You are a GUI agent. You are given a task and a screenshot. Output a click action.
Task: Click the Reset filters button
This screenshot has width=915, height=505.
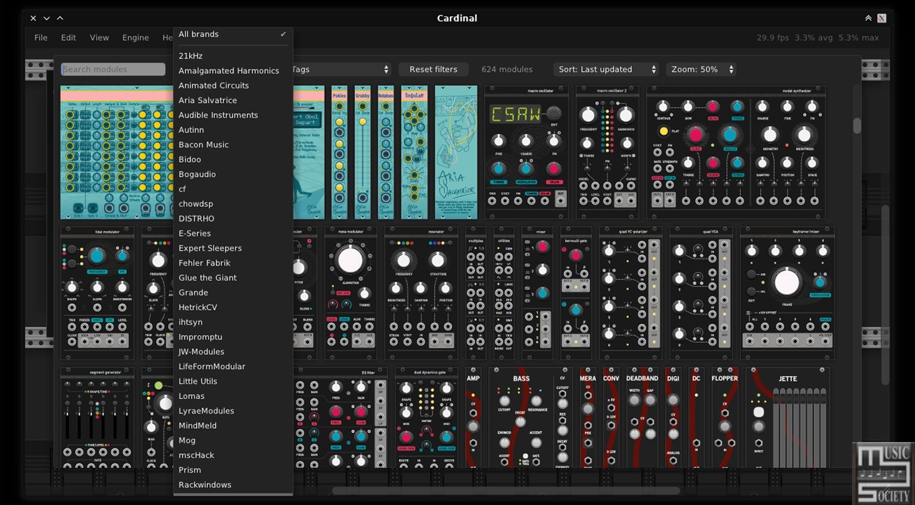433,70
